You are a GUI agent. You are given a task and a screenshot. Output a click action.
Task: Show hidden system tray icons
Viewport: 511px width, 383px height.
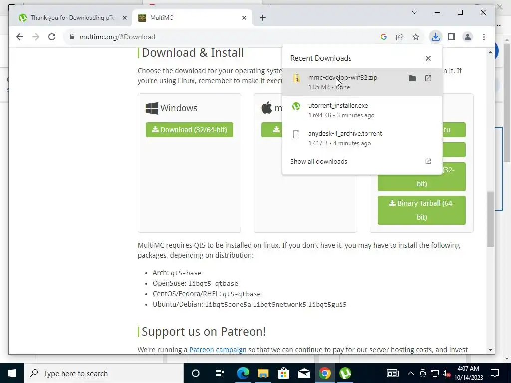point(411,373)
